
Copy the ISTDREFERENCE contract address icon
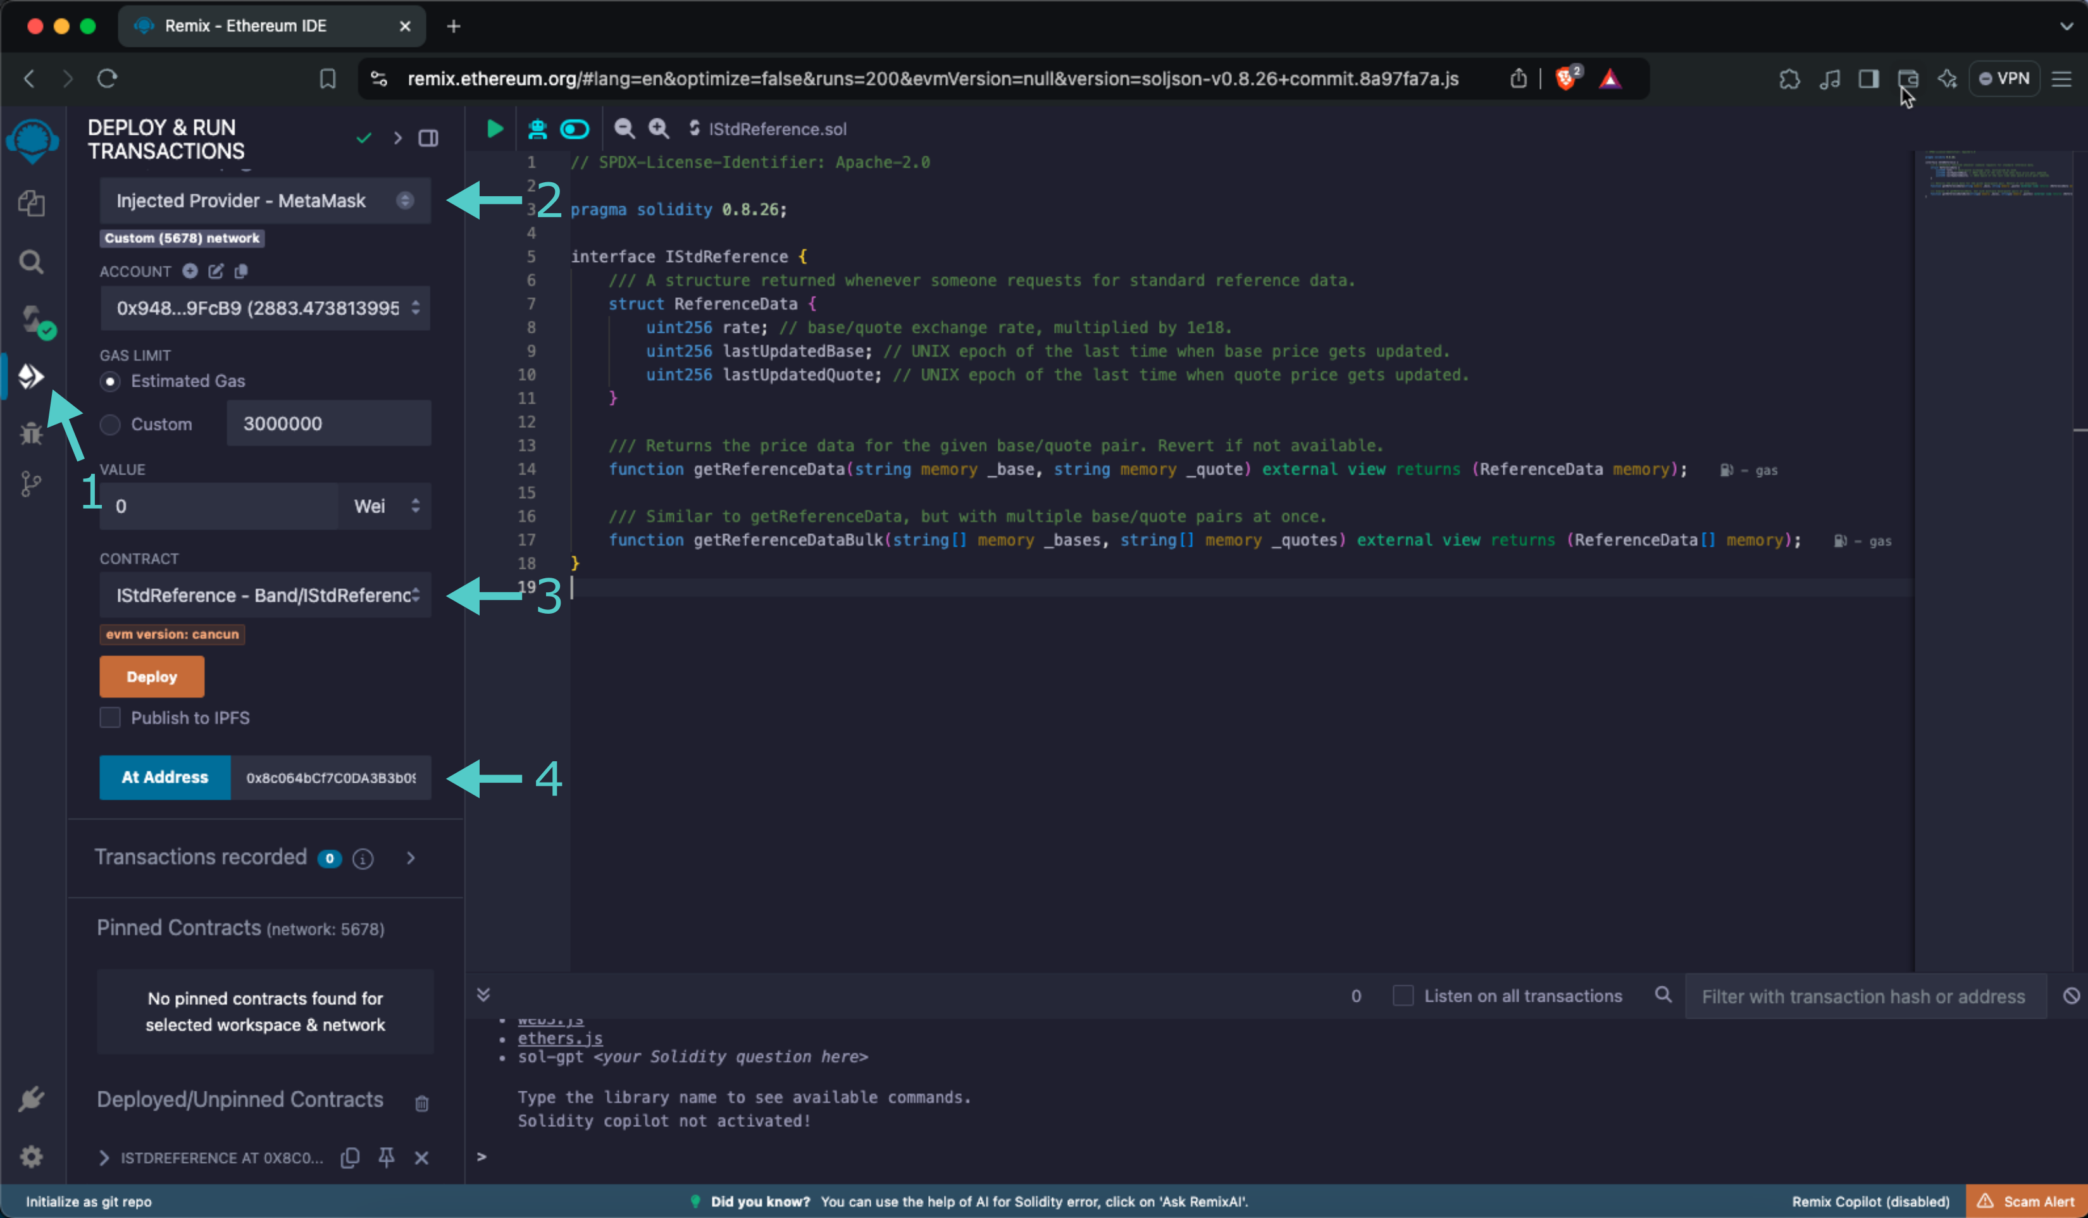(351, 1157)
